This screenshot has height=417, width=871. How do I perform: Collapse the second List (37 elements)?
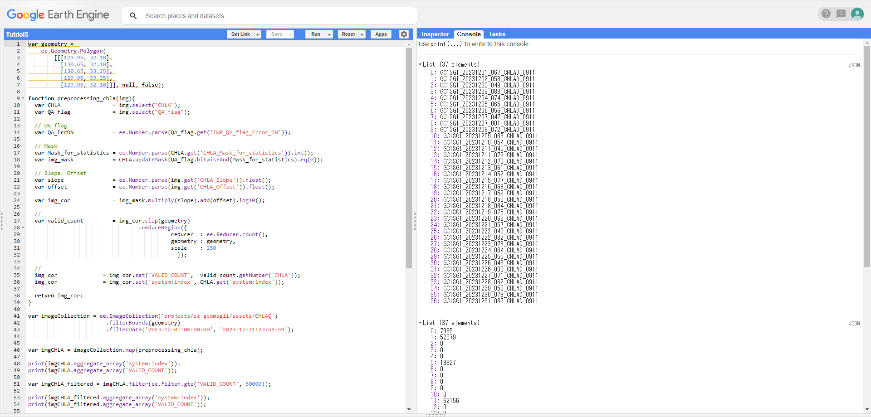pyautogui.click(x=420, y=323)
